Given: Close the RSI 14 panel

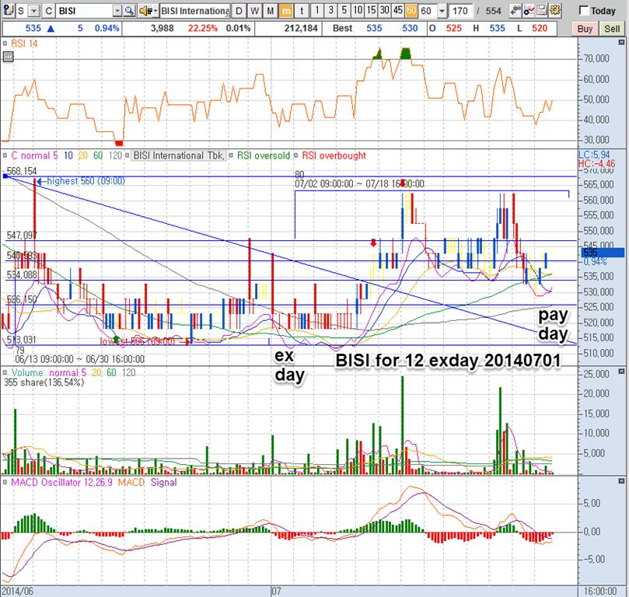Looking at the screenshot, I should (x=621, y=42).
